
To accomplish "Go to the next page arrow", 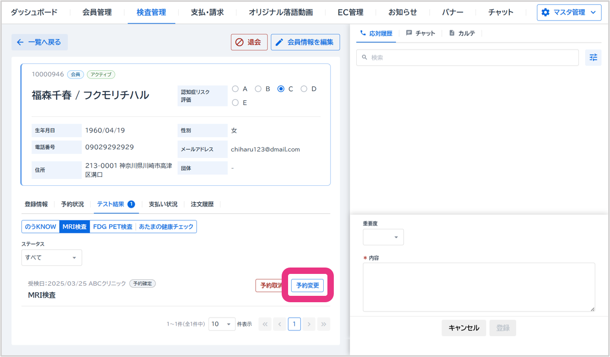I will pos(309,324).
